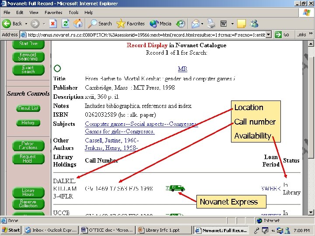The height and width of the screenshot is (236, 315).
Task: Click the green Go arrow button
Action: tap(278, 35)
